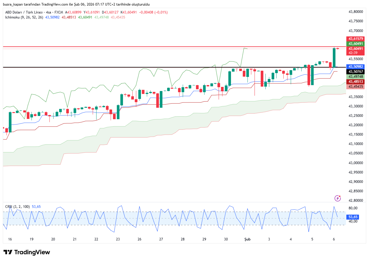Click the large red candle on the 27th
The height and width of the screenshot is (261, 369).
coord(158,100)
